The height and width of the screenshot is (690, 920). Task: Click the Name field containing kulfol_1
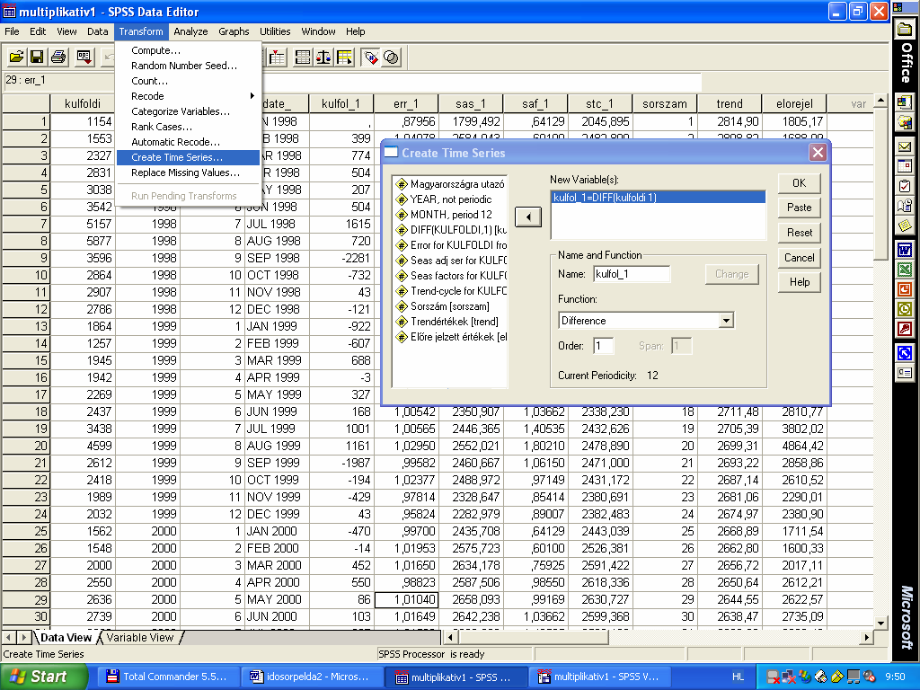click(x=632, y=274)
